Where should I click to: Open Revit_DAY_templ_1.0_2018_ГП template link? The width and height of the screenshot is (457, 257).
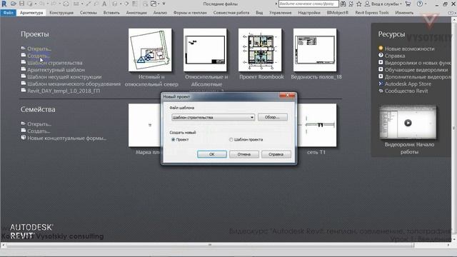(64, 91)
